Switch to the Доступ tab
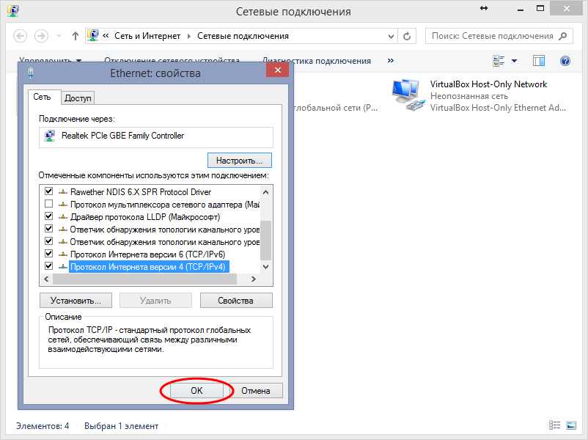Image resolution: width=588 pixels, height=440 pixels. click(x=78, y=98)
